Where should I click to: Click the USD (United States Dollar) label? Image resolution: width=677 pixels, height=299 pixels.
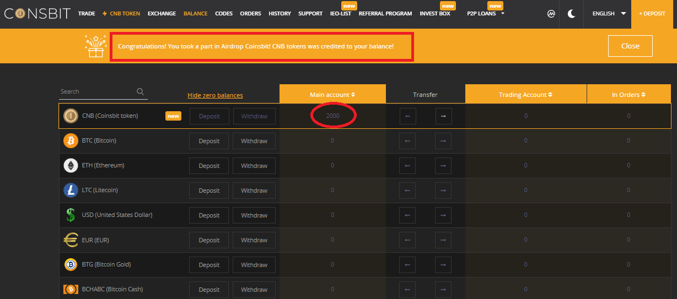[117, 215]
